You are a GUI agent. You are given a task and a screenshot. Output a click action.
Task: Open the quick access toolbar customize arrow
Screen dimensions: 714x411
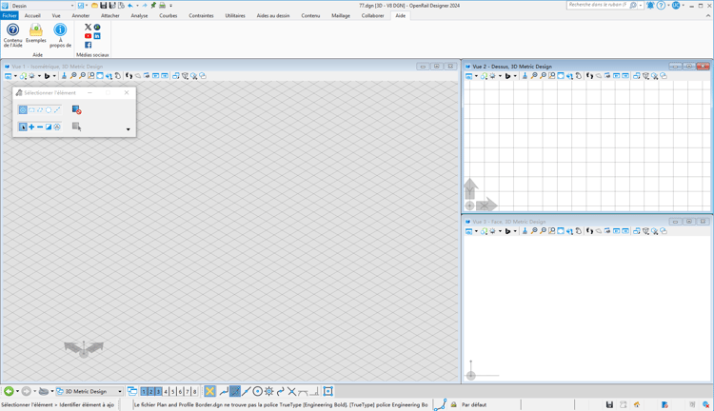coord(170,6)
